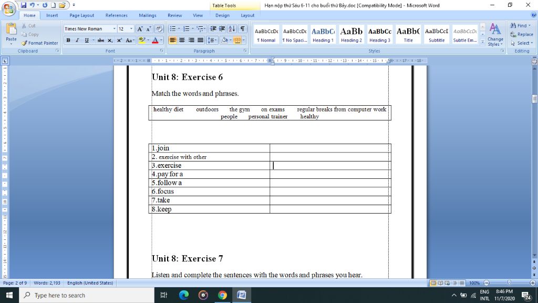Toggle bold formatting
This screenshot has height=303, width=538.
(x=68, y=40)
